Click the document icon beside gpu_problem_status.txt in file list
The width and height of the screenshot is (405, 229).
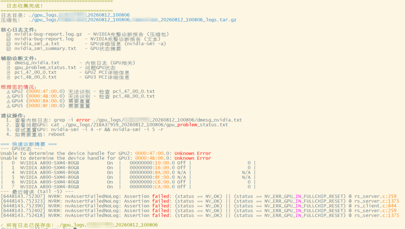click(9, 67)
